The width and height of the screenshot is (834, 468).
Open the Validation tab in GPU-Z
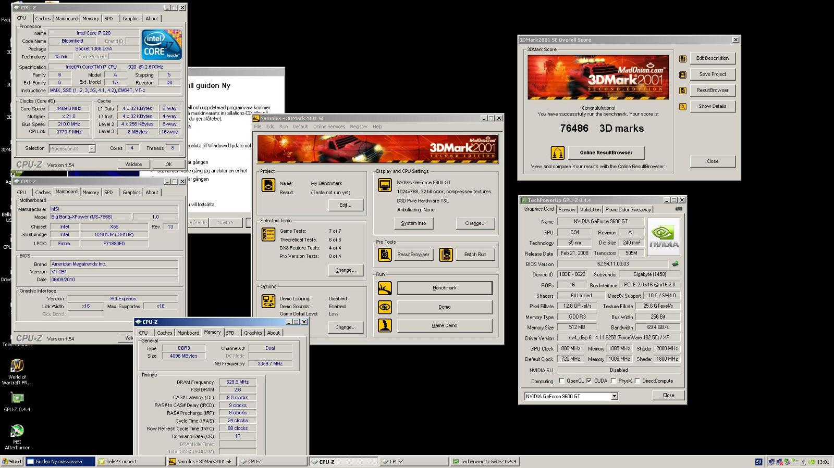click(x=590, y=209)
